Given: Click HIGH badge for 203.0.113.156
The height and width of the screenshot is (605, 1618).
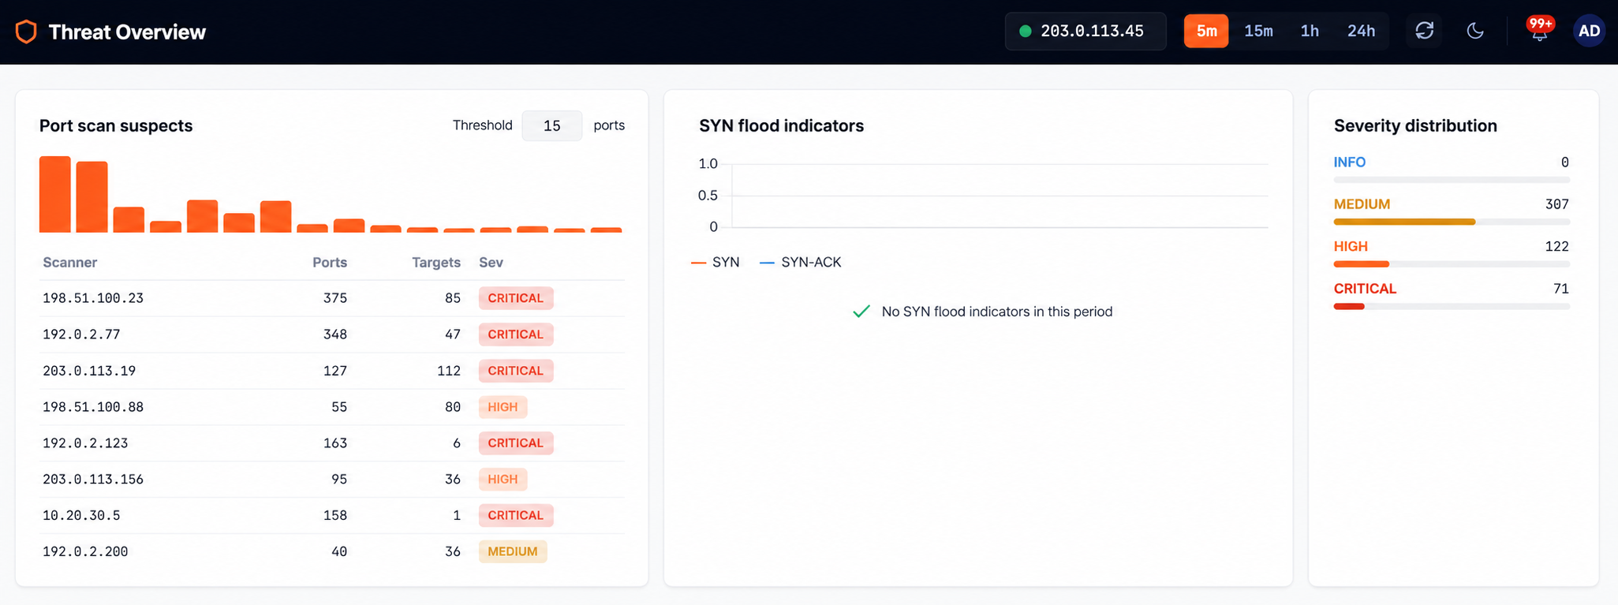Looking at the screenshot, I should point(503,479).
